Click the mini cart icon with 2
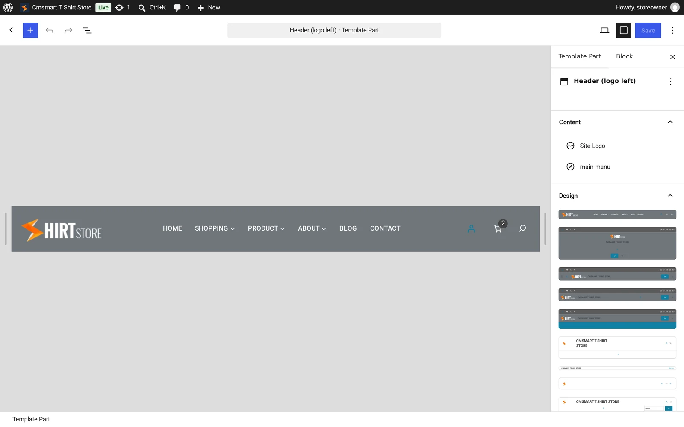Screen dimensions: 684x427 point(500,227)
